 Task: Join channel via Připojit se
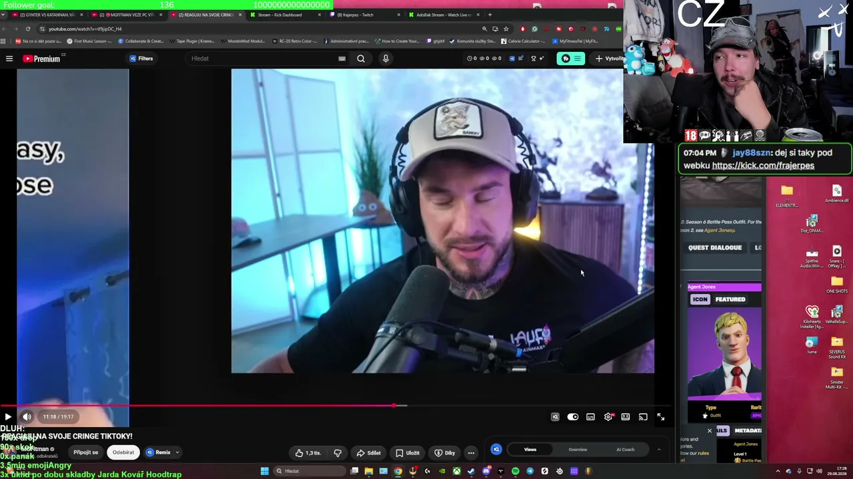point(85,452)
